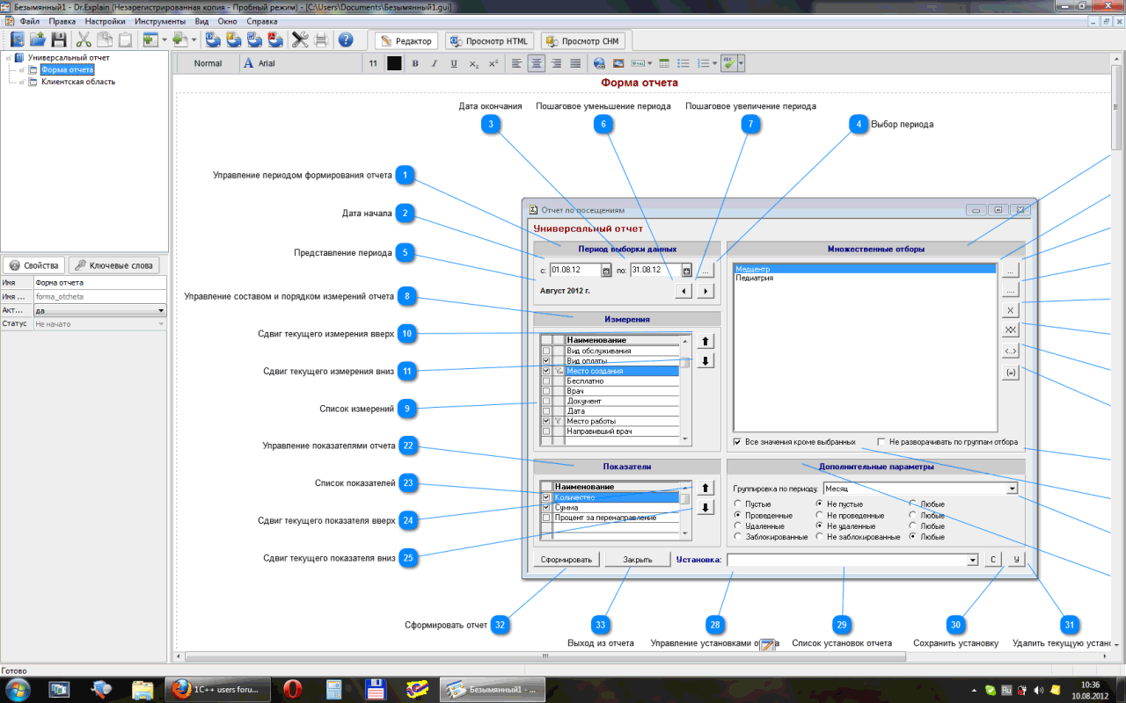Viewport: 1126px width, 703px height.
Task: Insert hyperlink using globe icon
Action: pyautogui.click(x=599, y=63)
